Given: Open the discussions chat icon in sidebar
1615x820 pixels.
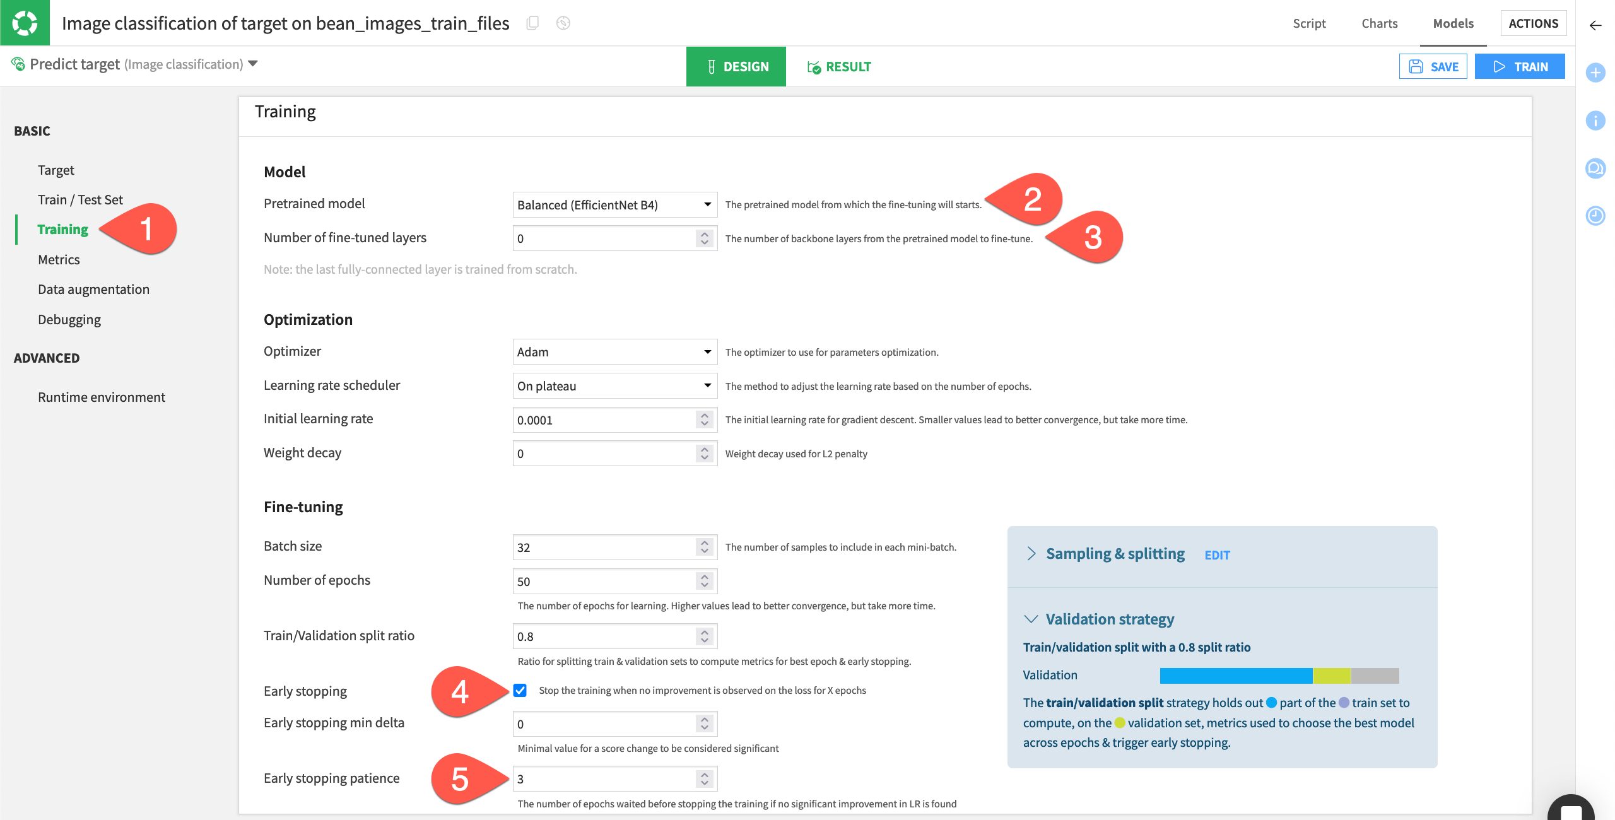Looking at the screenshot, I should [x=1595, y=168].
